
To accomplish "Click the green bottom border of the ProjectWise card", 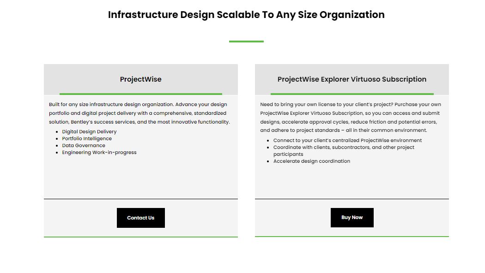I will pos(140,237).
